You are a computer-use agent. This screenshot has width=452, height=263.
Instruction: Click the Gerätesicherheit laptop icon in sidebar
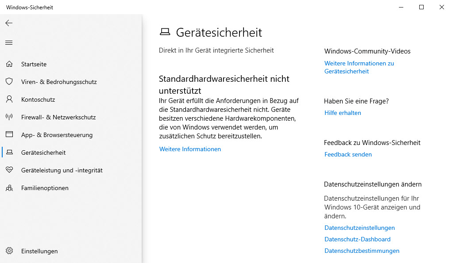click(x=9, y=152)
